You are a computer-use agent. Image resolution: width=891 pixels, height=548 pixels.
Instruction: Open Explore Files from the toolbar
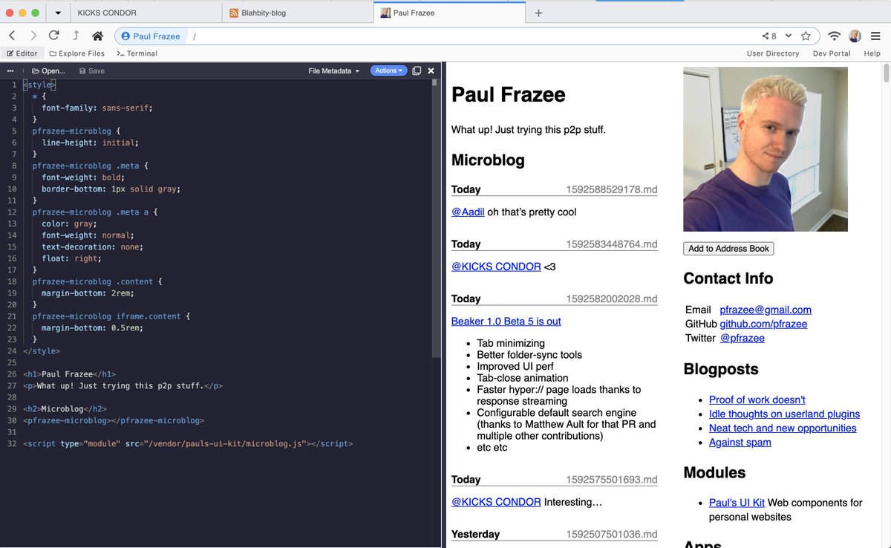coord(76,53)
